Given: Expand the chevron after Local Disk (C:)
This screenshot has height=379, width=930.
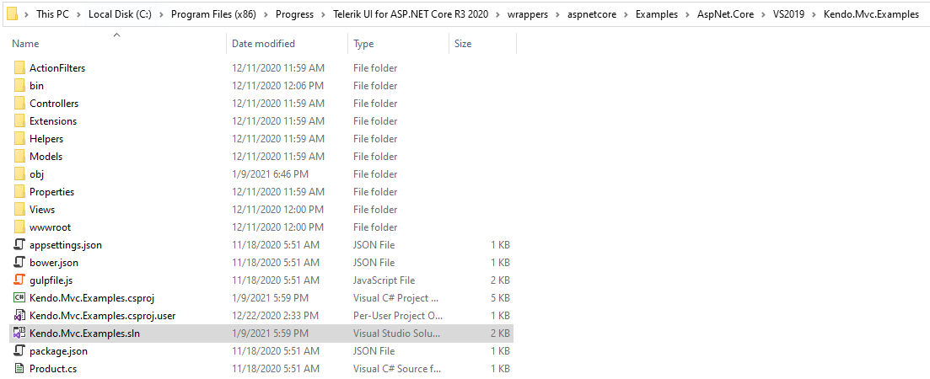Looking at the screenshot, I should click(x=162, y=14).
